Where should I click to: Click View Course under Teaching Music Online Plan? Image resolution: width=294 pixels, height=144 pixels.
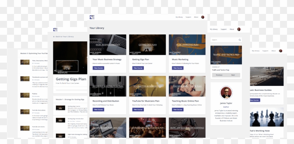pyautogui.click(x=178, y=110)
